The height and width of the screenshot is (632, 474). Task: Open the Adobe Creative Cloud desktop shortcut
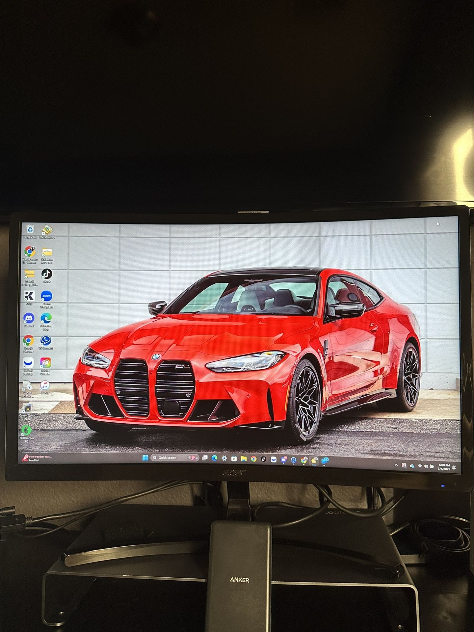pos(45,366)
